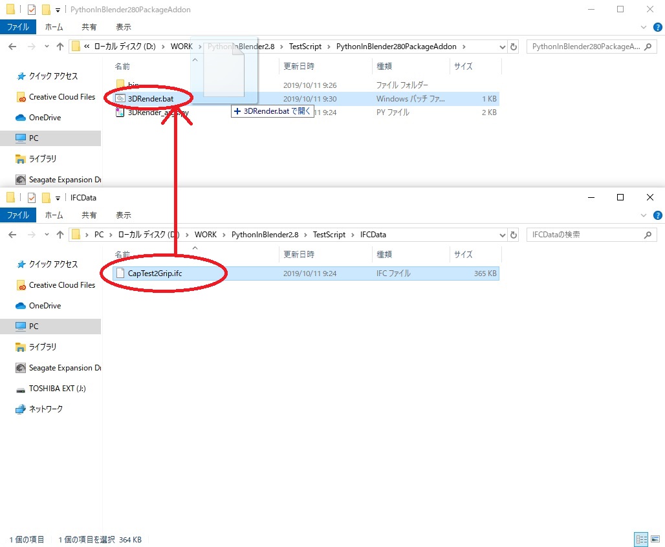This screenshot has height=547, width=665.
Task: Open クイック アクセス in the IFCData window sidebar
Action: coord(47,264)
